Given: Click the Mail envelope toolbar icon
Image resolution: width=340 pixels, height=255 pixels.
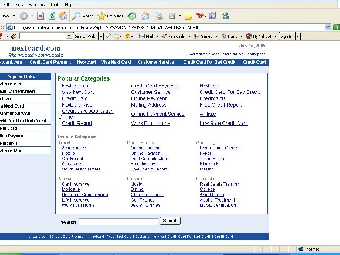Looking at the screenshot, I should coord(145,16).
